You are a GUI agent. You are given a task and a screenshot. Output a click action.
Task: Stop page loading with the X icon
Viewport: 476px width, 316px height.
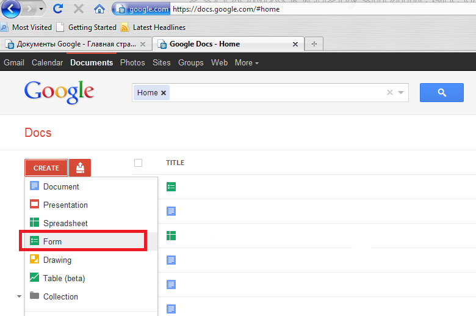click(79, 9)
